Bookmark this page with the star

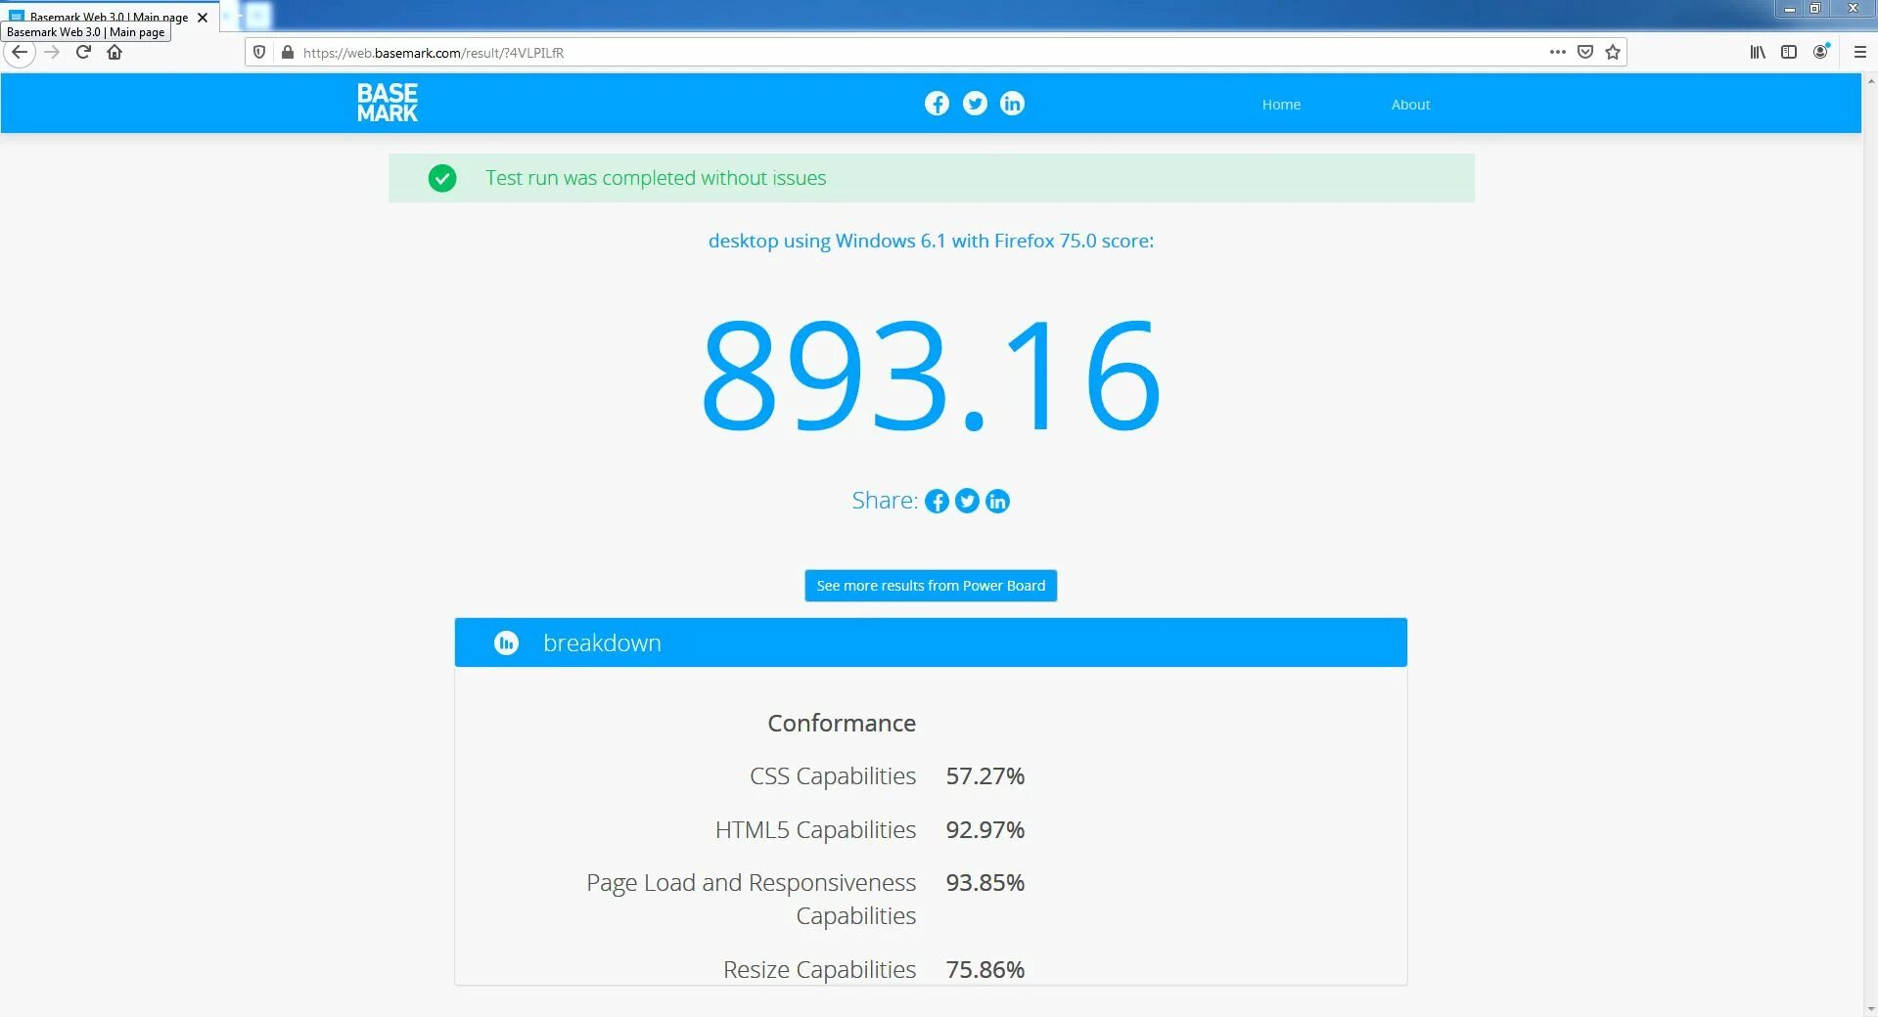(x=1613, y=53)
